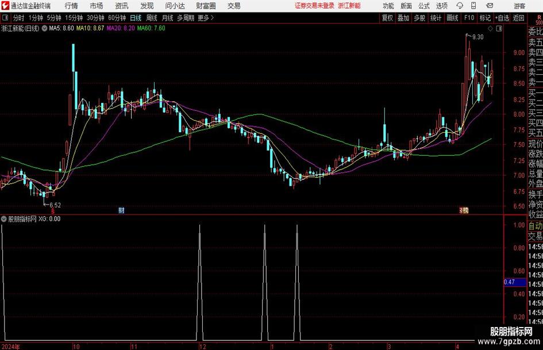Screen dimensions: 543x350
Task: Open the 财富圈 menu
Action: coord(206,6)
